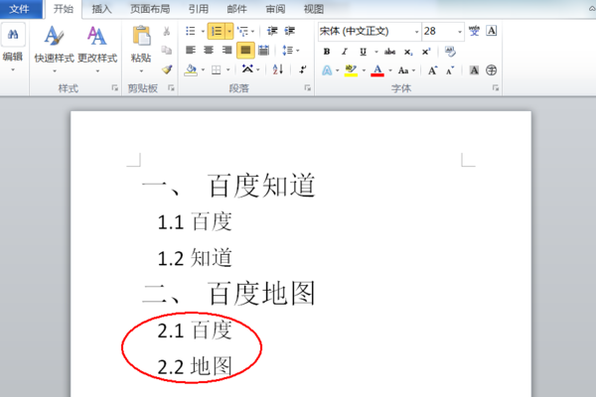Viewport: 596px width, 397px height.
Task: Toggle bold formatting
Action: pos(327,52)
